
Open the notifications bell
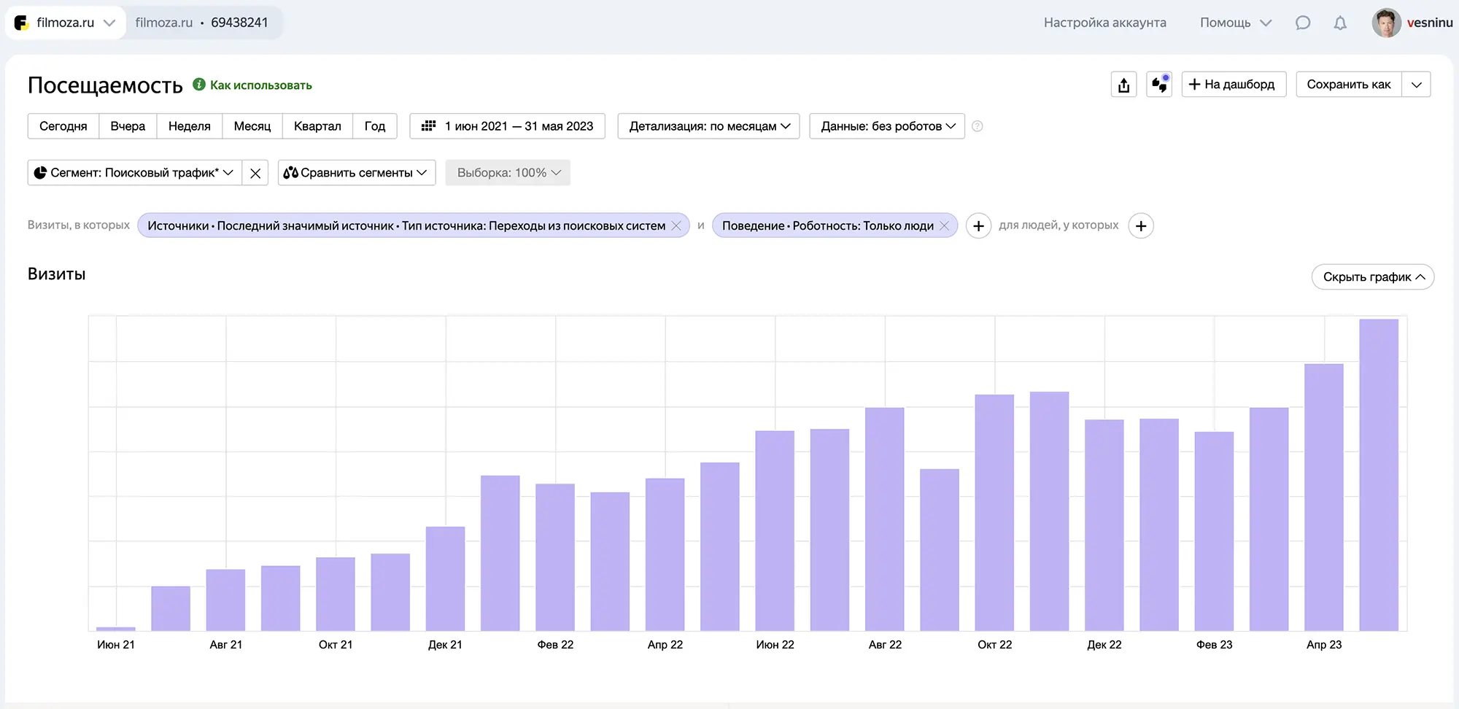pyautogui.click(x=1340, y=23)
